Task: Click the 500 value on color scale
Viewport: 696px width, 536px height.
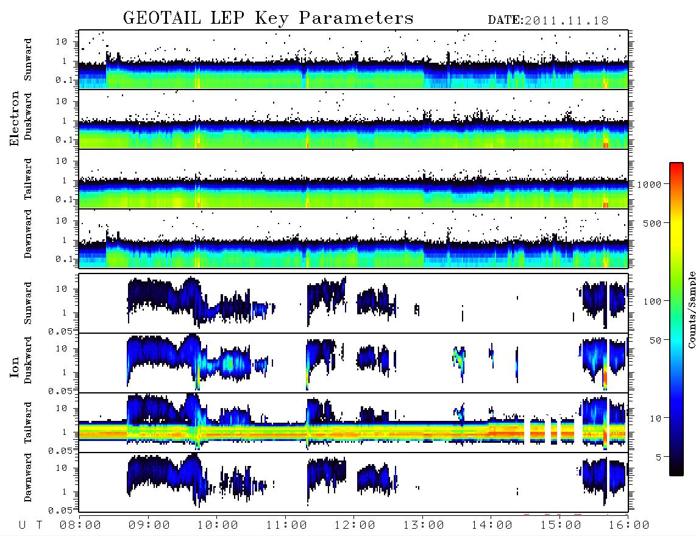Action: pyautogui.click(x=653, y=224)
